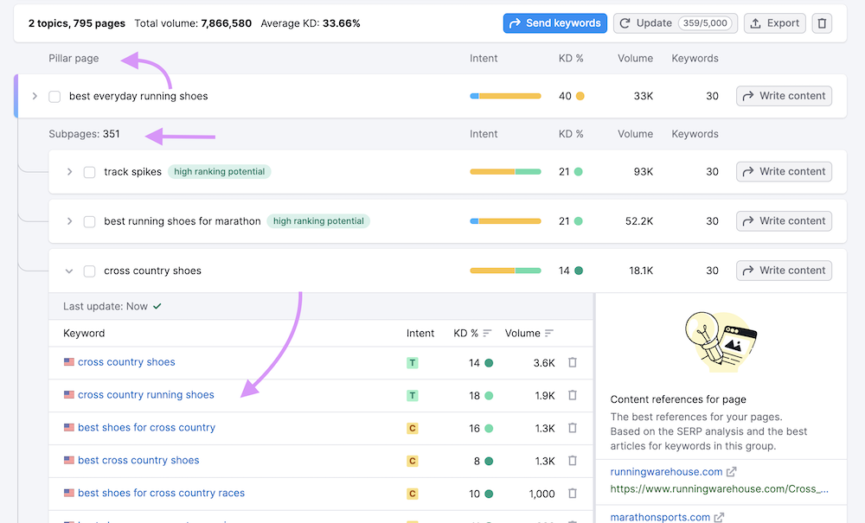Click the external link icon next to marathonsports.com
The width and height of the screenshot is (865, 523).
pyautogui.click(x=720, y=517)
